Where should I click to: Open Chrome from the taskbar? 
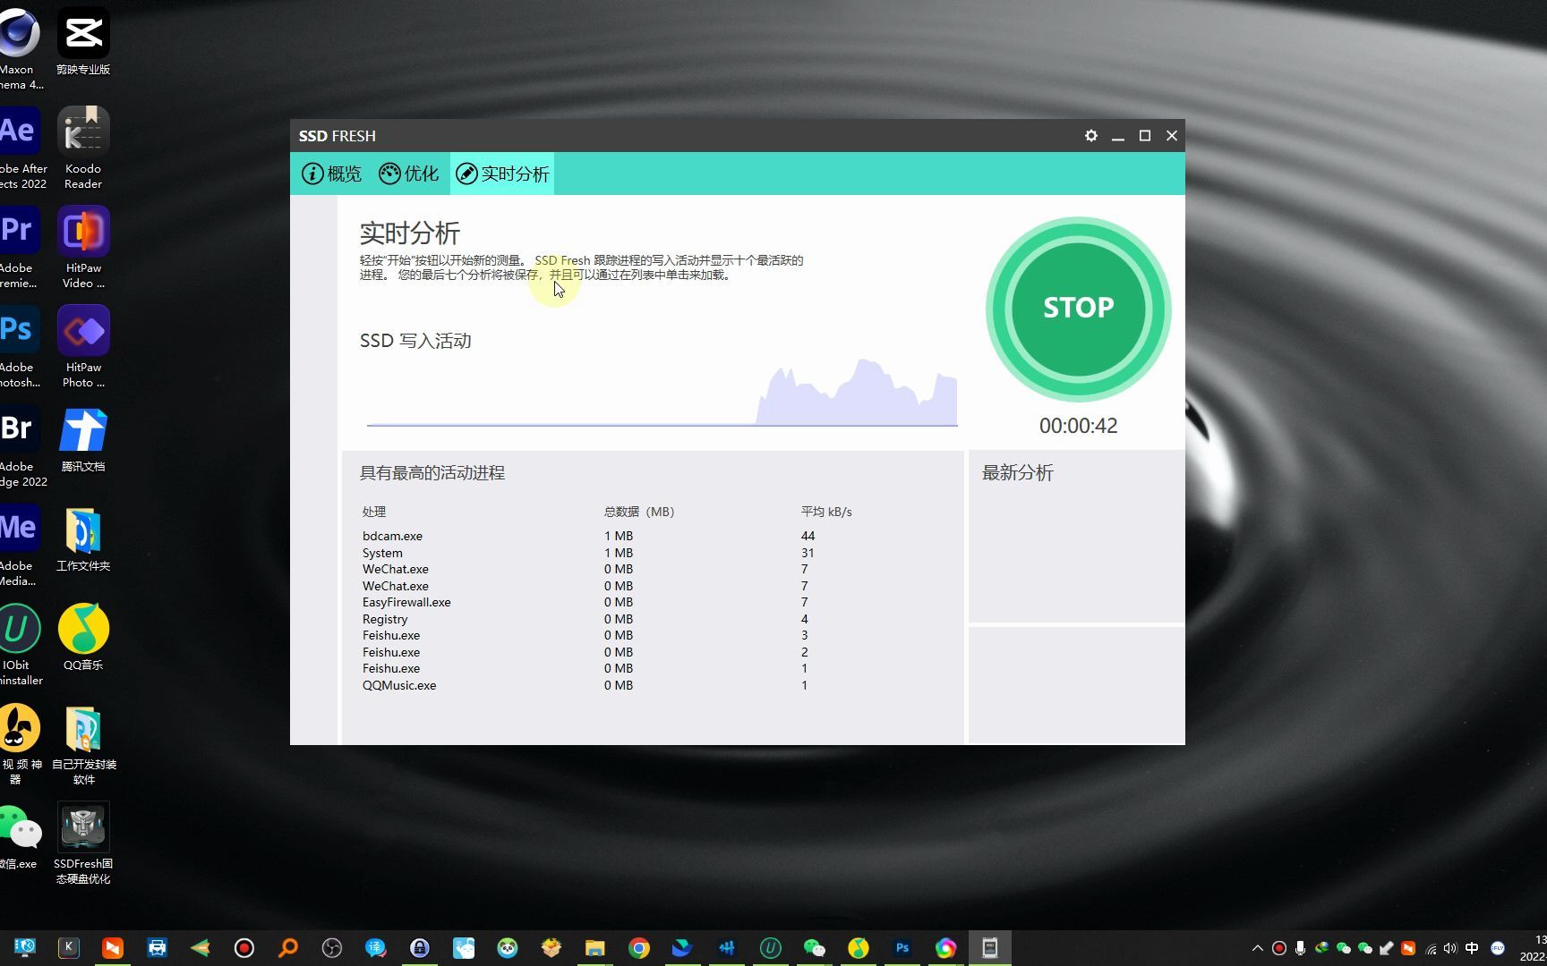[x=638, y=948]
